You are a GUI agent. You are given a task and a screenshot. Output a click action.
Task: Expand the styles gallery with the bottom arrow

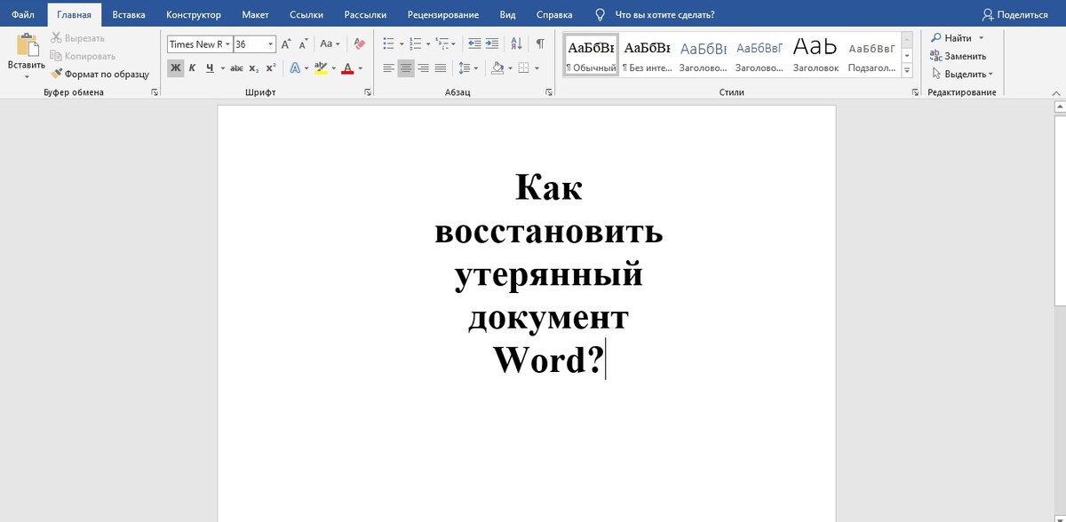click(x=907, y=69)
